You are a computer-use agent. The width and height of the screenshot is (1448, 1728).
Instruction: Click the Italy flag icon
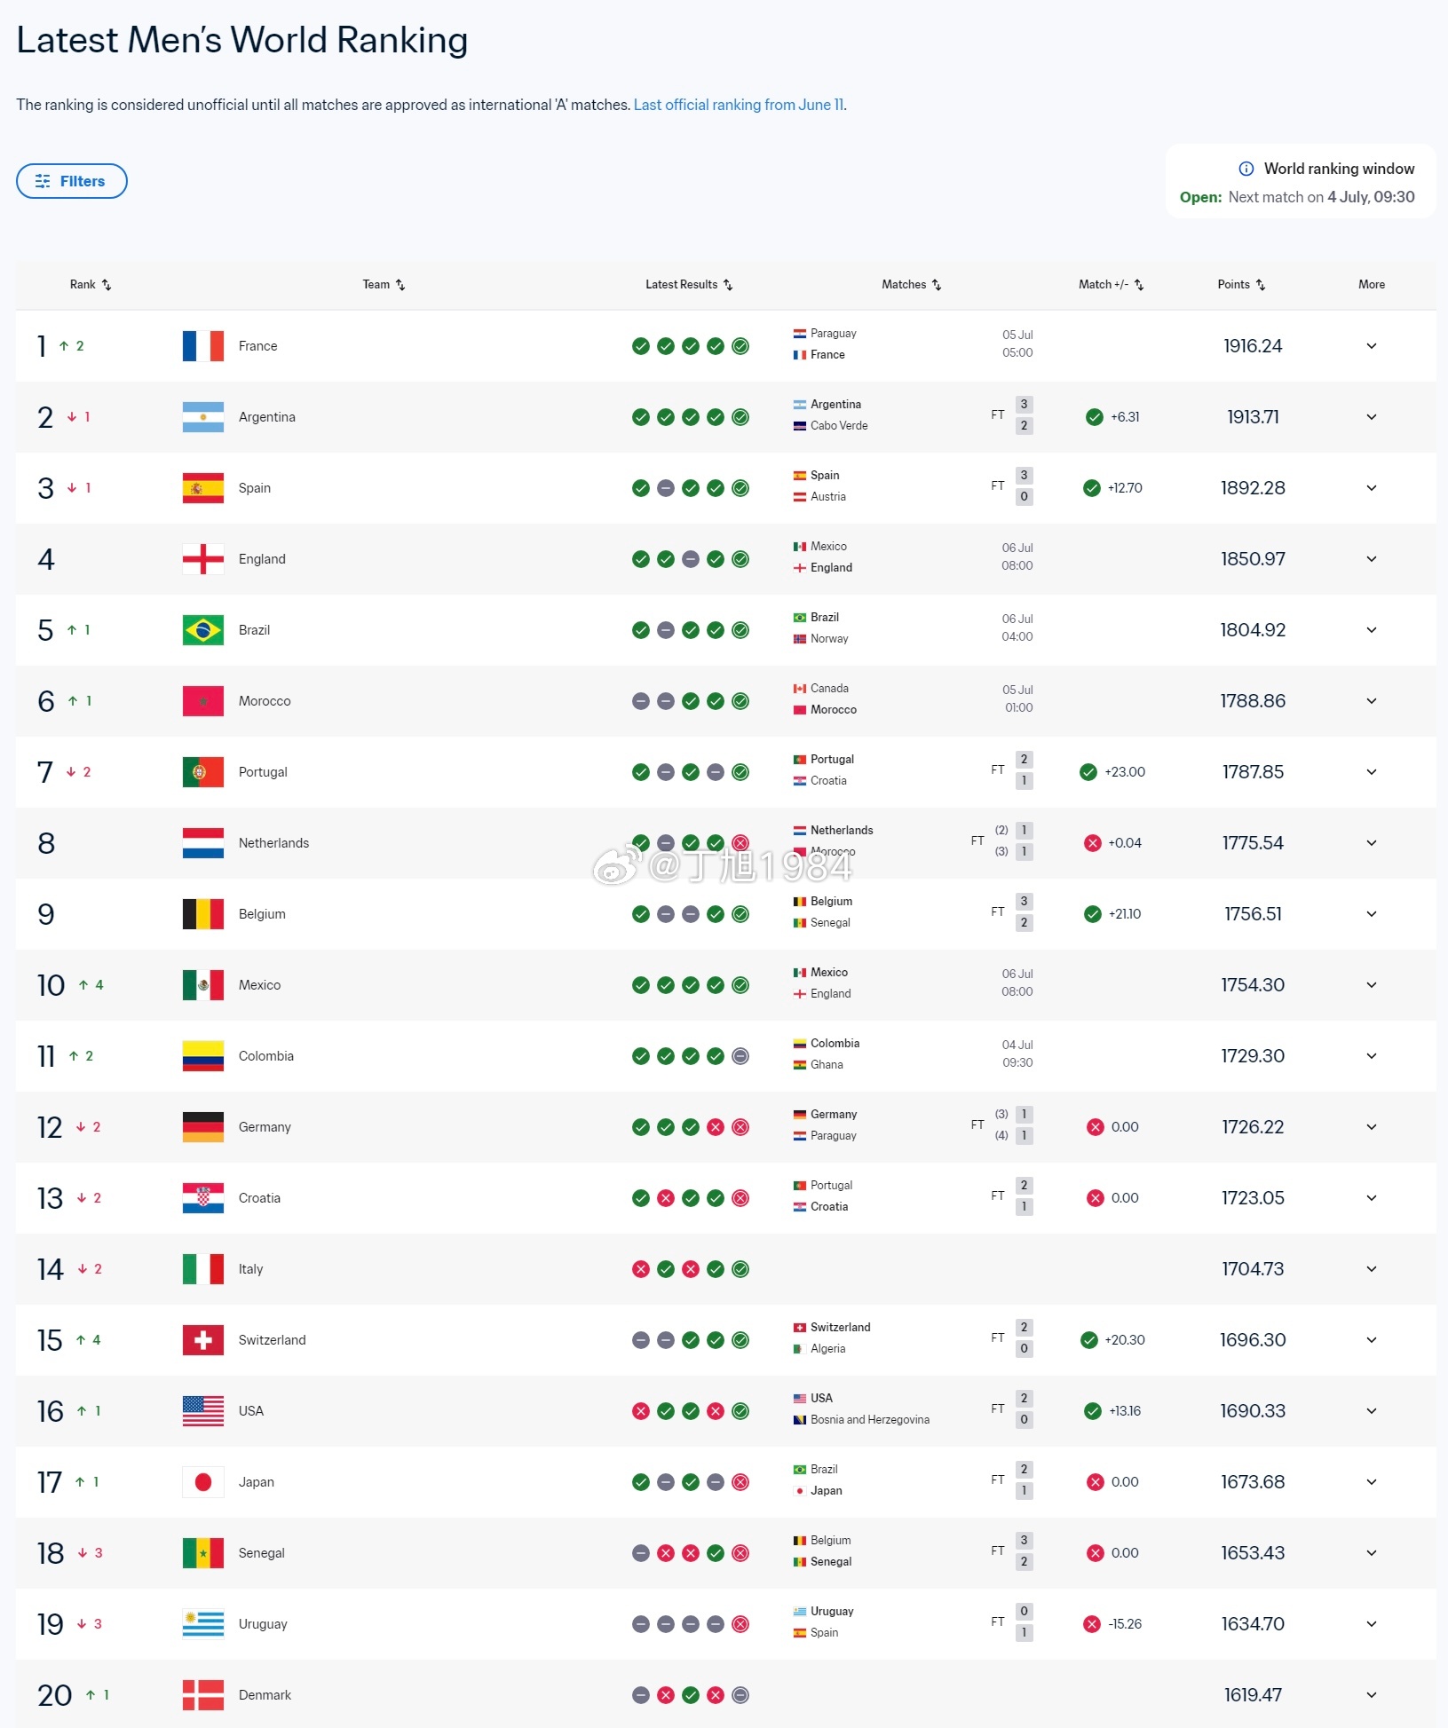[203, 1269]
